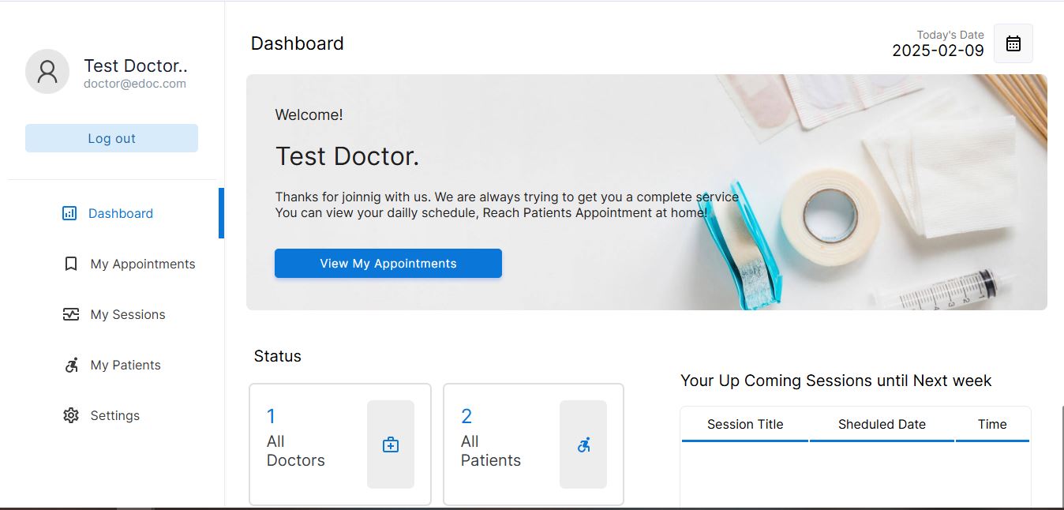Click the Sheduled Date column header

(882, 425)
